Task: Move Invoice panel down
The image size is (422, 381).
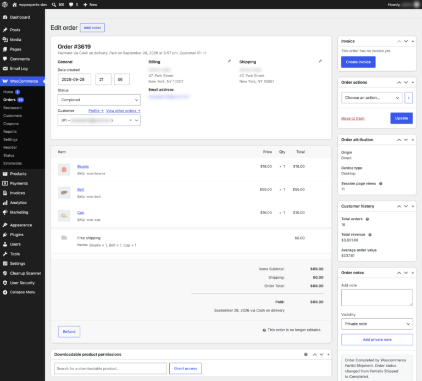Action: click(x=406, y=41)
